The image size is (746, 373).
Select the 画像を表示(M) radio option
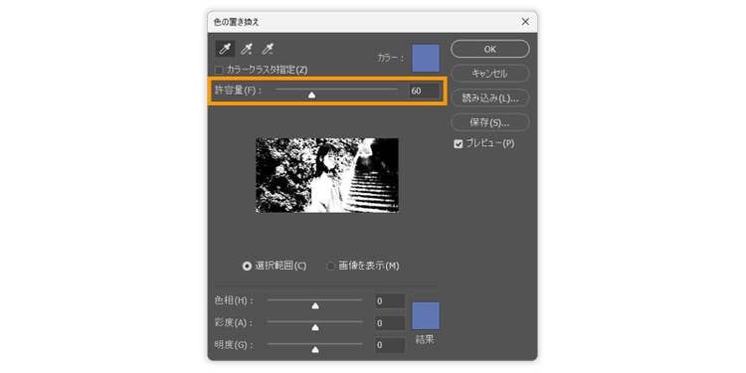330,267
